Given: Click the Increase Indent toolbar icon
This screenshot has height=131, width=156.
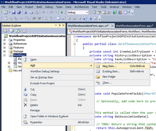Looking at the screenshot, I should click(39, 19).
